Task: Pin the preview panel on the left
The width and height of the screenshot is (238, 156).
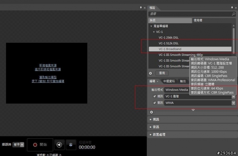Action: pyautogui.click(x=141, y=8)
